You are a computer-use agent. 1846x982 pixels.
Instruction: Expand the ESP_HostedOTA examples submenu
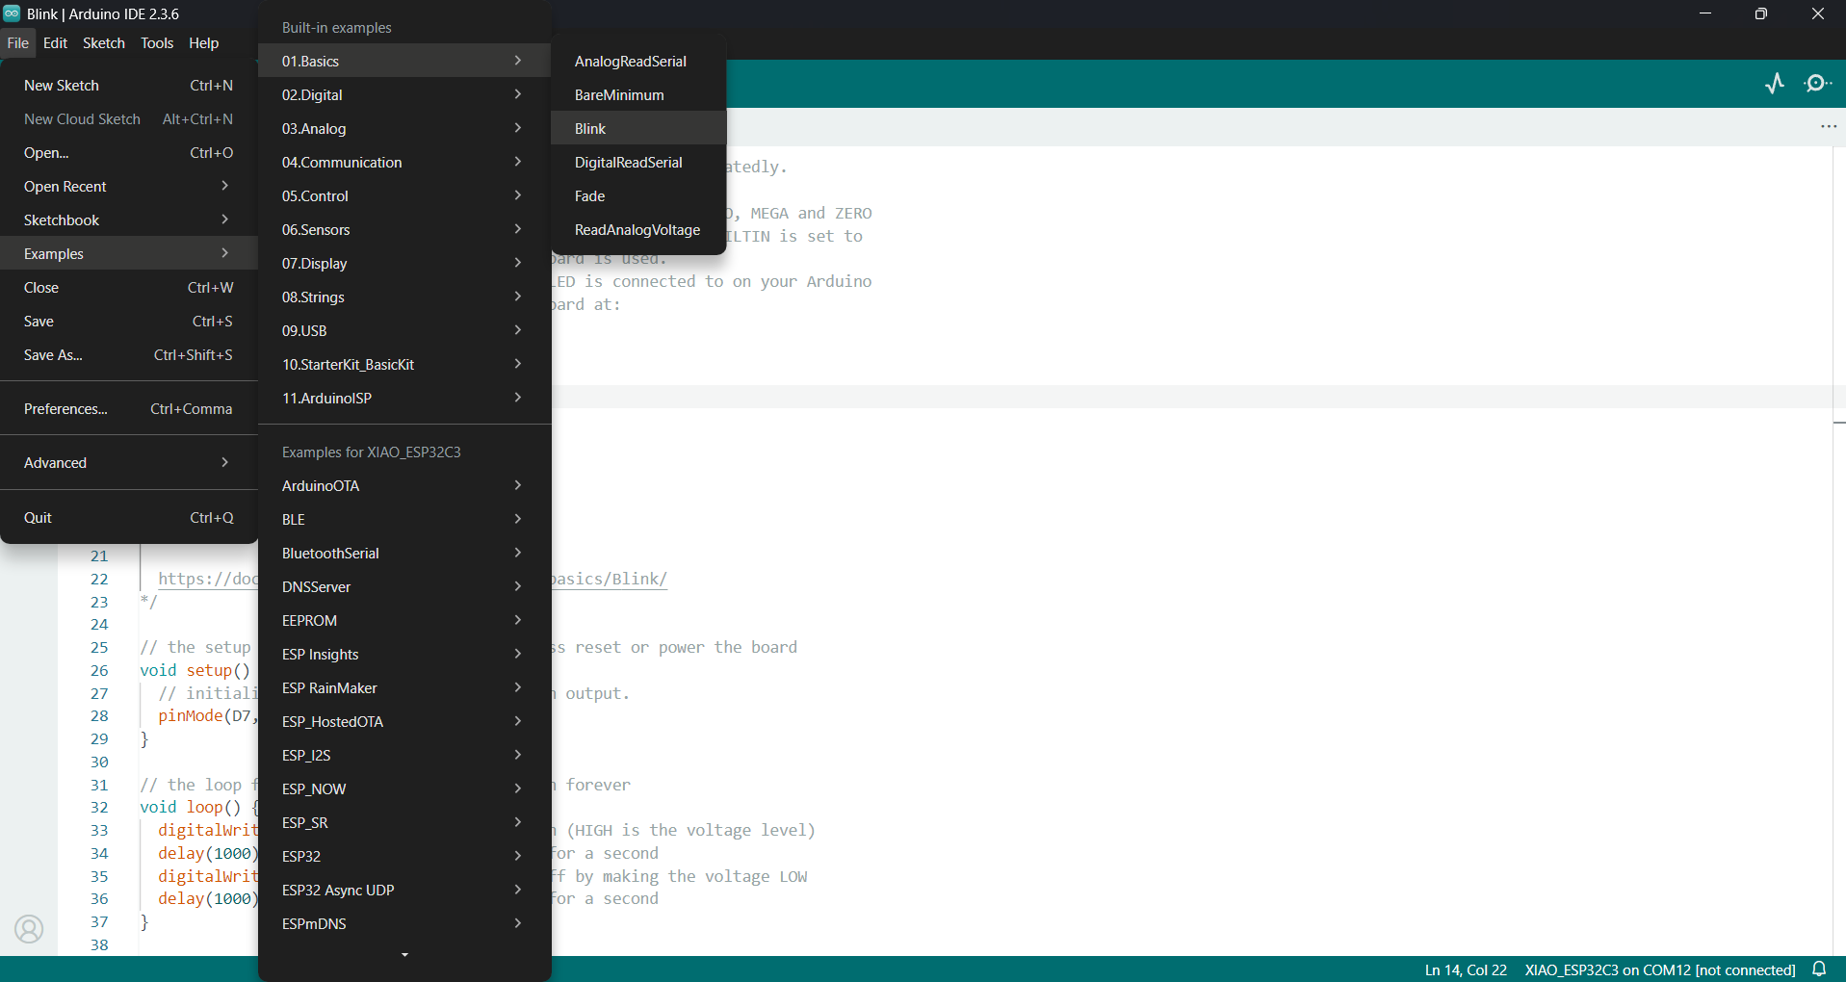[404, 722]
